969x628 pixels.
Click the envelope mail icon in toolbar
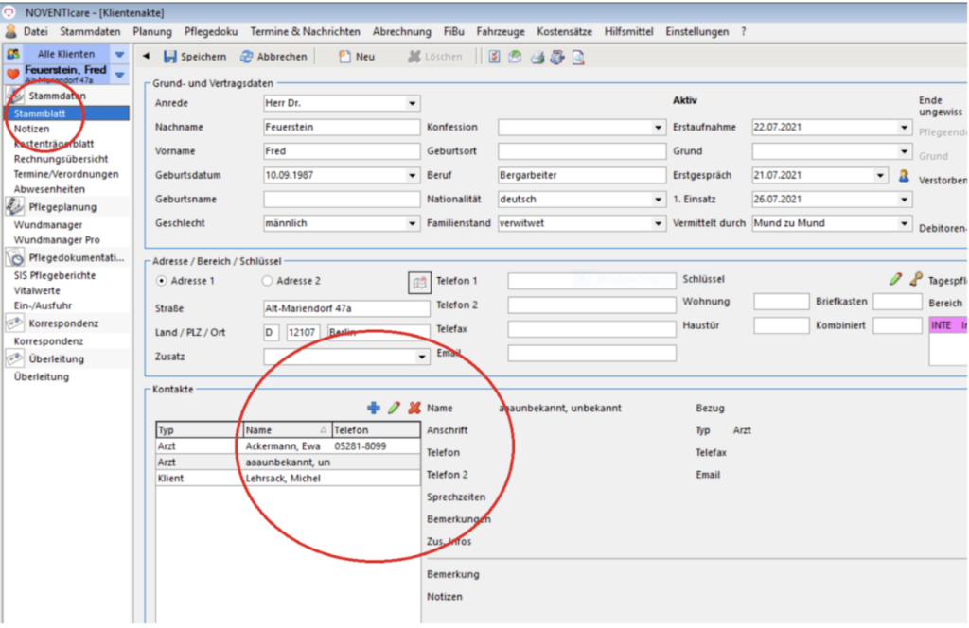[x=515, y=57]
